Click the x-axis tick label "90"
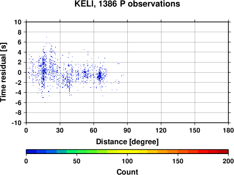This screenshot has height=175, width=234. click(x=127, y=130)
